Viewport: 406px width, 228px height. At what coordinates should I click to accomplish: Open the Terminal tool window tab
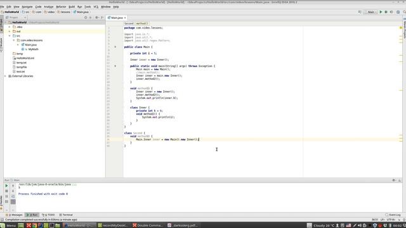pos(66,215)
